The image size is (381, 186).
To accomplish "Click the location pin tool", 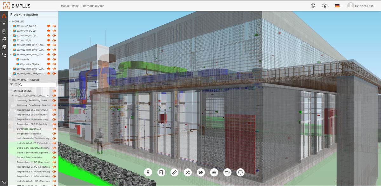I will point(148,172).
